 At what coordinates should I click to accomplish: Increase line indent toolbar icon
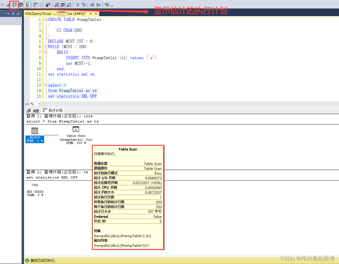[x=98, y=5]
